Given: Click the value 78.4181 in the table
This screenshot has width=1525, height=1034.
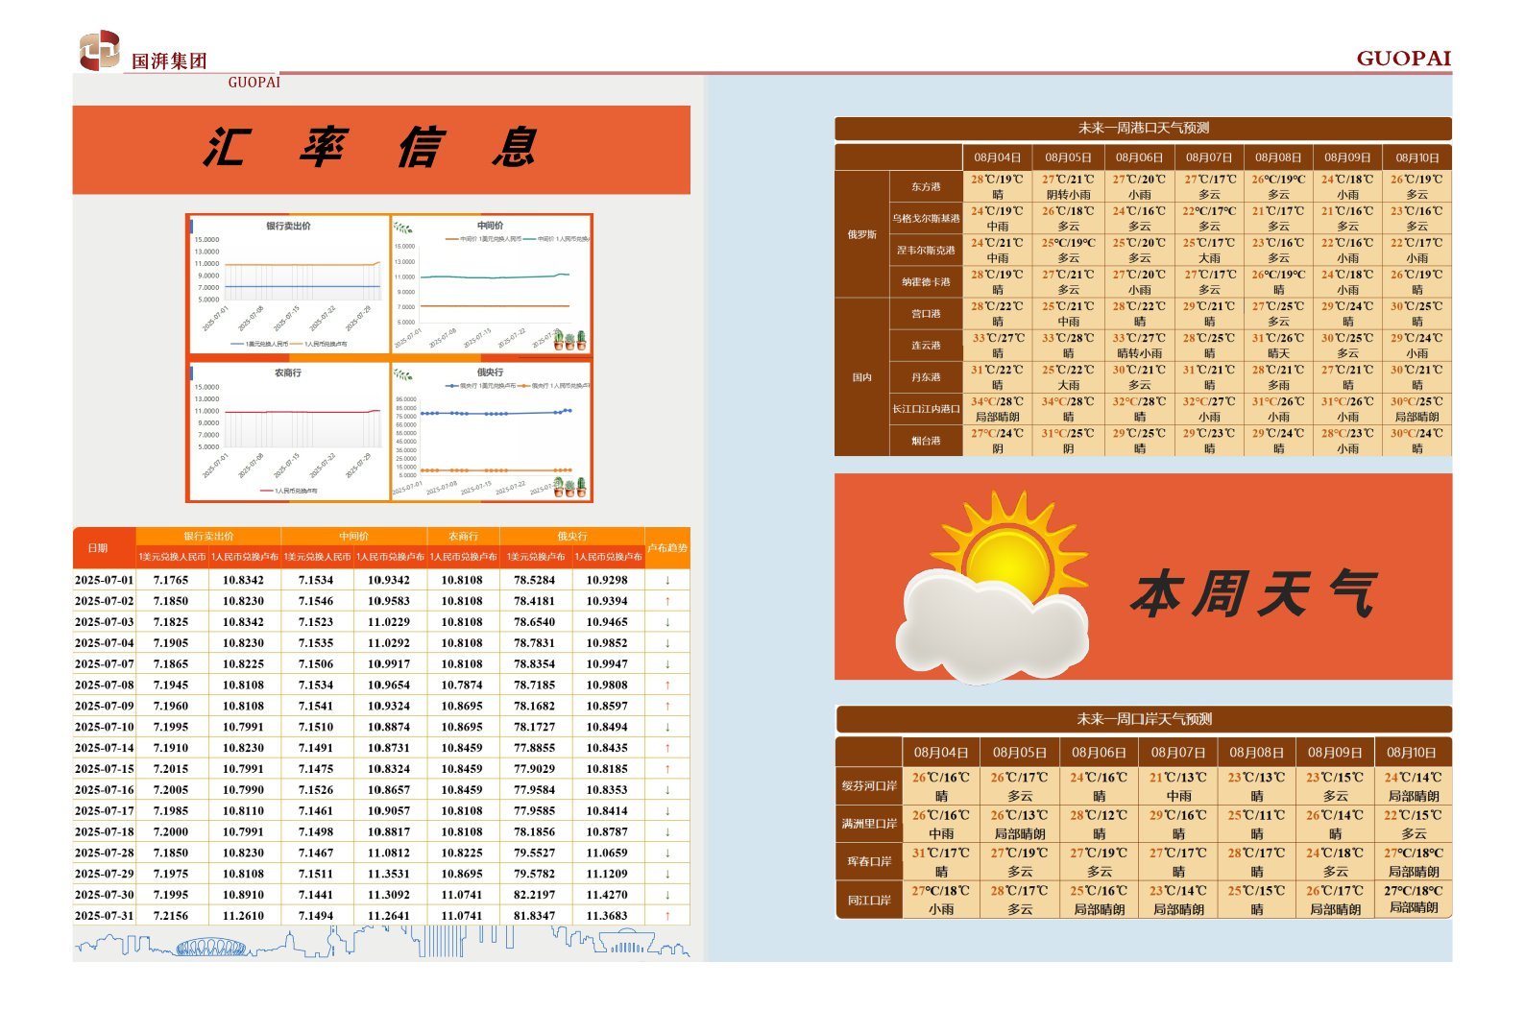Looking at the screenshot, I should (535, 601).
